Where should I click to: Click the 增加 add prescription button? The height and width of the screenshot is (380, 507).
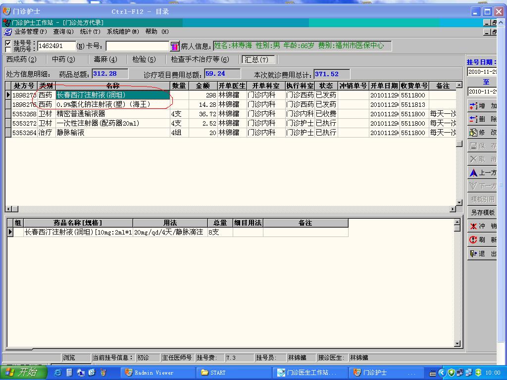pos(482,106)
